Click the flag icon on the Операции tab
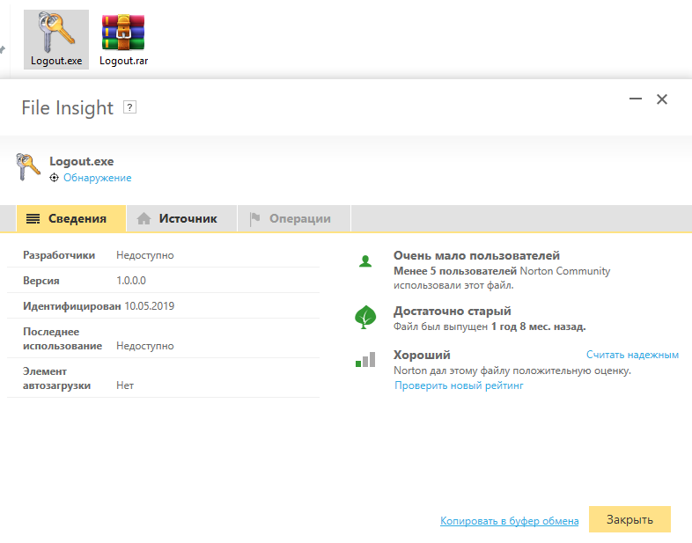692x543 pixels. pyautogui.click(x=254, y=219)
